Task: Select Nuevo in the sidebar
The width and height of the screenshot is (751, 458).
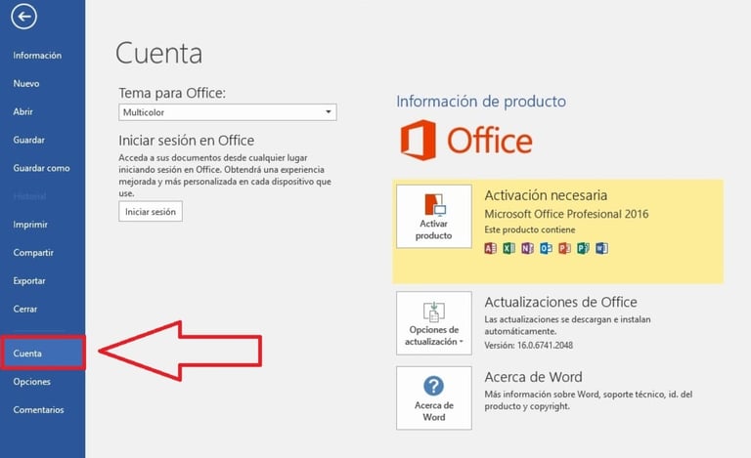Action: (26, 84)
